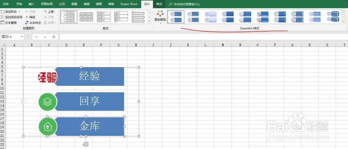The width and height of the screenshot is (348, 149).
Task: Expand the SmartArt 样式 gallery More button
Action: point(343,21)
